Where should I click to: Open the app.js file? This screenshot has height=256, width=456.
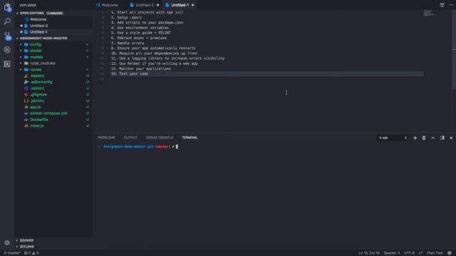(36, 107)
